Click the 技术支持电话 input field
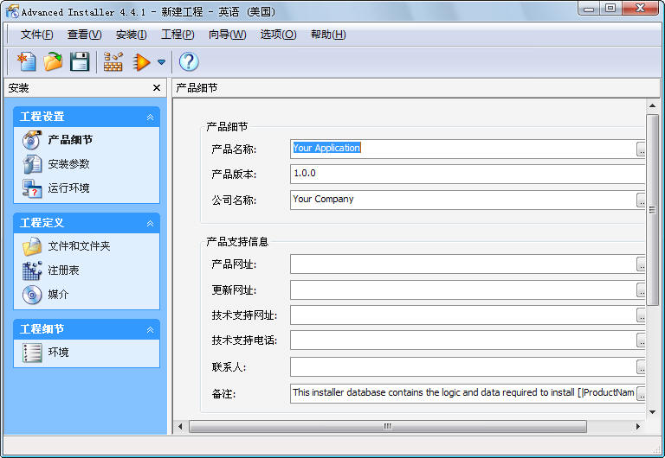The width and height of the screenshot is (665, 458). tap(463, 340)
